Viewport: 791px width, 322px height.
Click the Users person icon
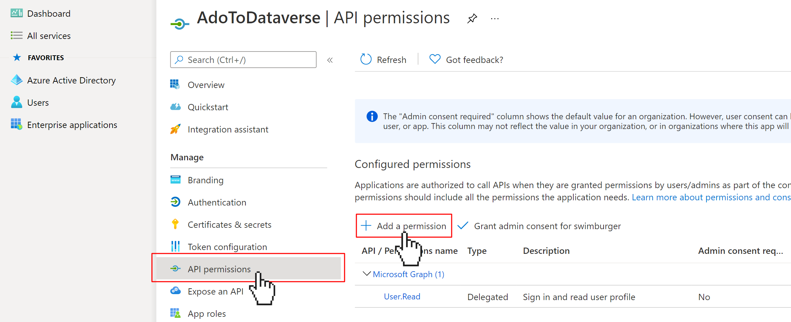click(x=16, y=102)
